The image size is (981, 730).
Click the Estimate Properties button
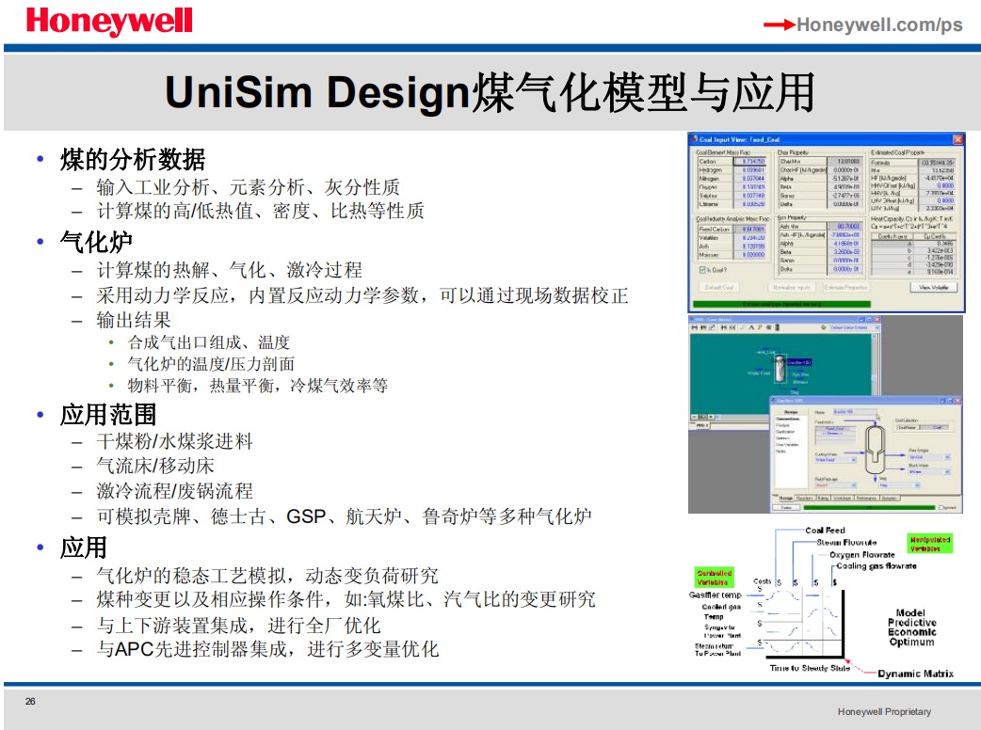tap(845, 288)
